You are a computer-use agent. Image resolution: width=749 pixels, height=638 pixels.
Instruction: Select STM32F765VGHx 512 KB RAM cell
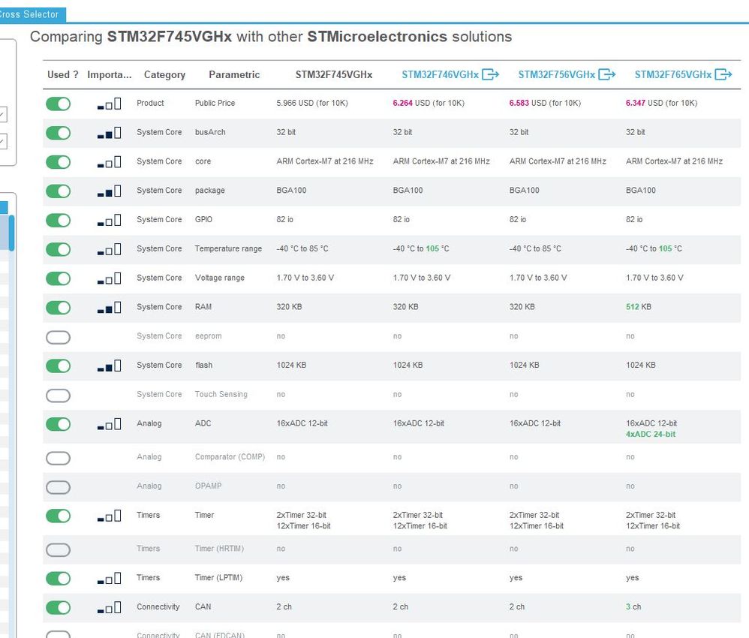point(639,307)
